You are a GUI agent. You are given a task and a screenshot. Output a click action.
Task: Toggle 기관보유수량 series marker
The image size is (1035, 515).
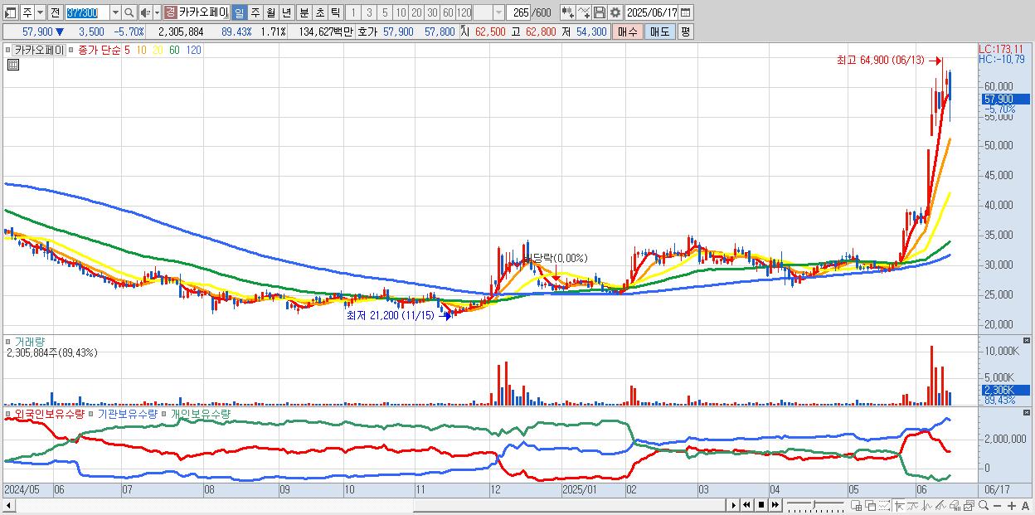(x=92, y=413)
